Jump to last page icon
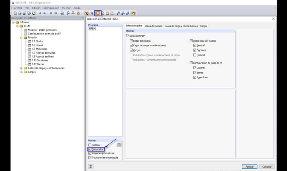Image resolution: width=287 pixels, height=171 pixels. tap(56, 13)
